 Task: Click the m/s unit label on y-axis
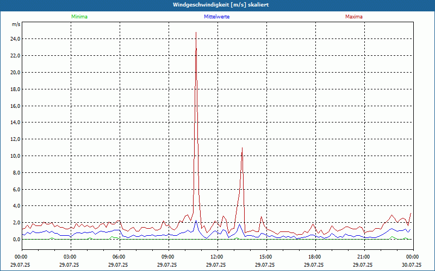tap(16, 24)
